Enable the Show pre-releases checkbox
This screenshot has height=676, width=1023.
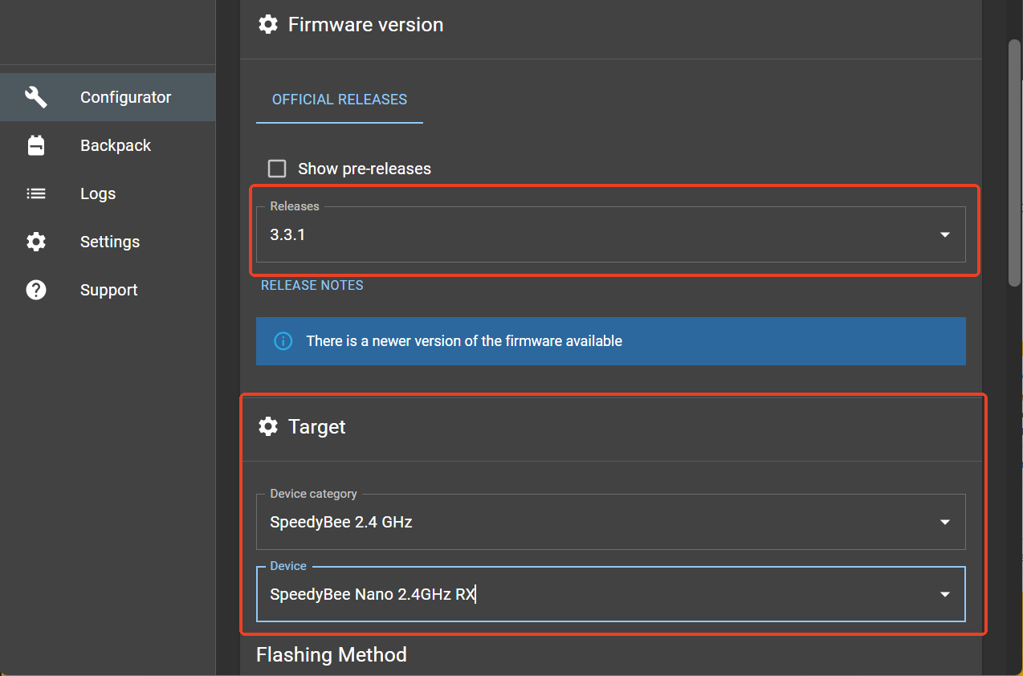coord(277,169)
